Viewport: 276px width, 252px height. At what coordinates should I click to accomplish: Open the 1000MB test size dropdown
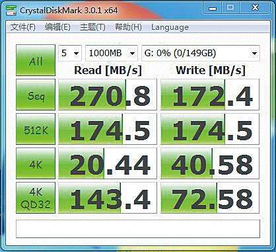[112, 53]
